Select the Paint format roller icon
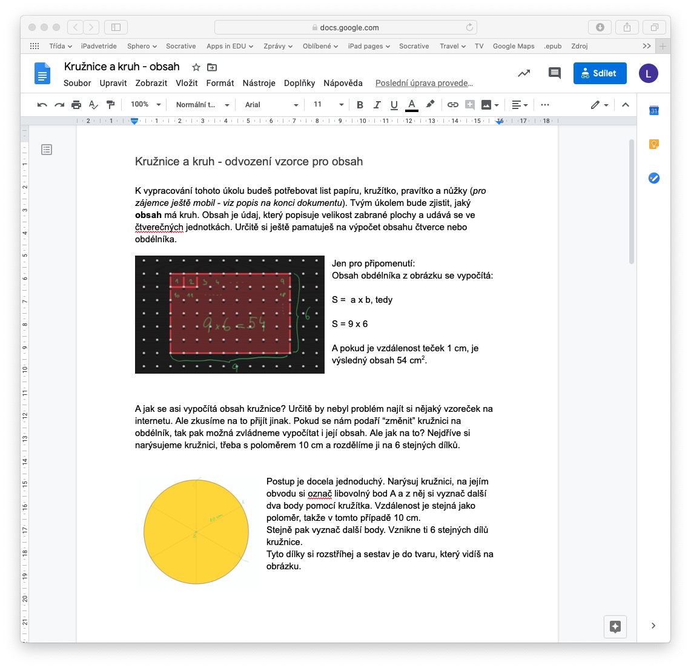Screen dimensions: 691x668 [110, 105]
